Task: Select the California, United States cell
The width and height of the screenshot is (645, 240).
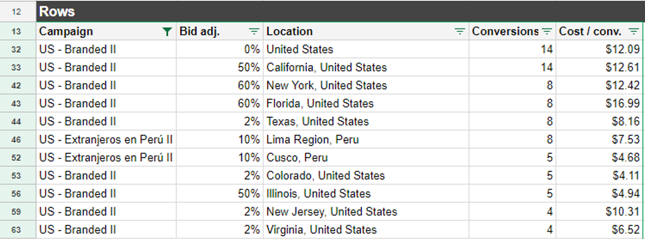Action: point(366,67)
